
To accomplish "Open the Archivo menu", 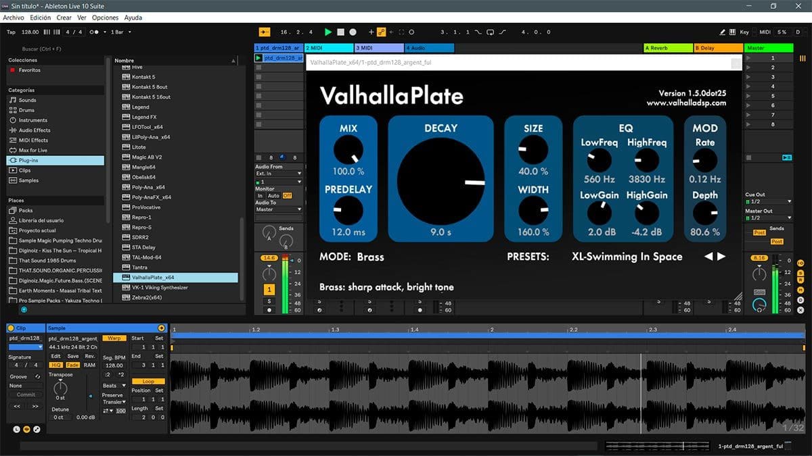I will (14, 18).
